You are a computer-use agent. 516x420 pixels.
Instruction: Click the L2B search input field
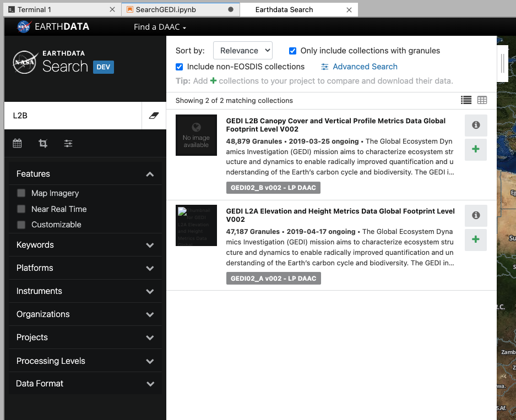pyautogui.click(x=73, y=116)
